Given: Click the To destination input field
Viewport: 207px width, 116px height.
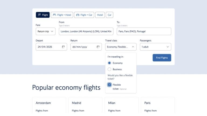Looking at the screenshot, I should point(144,31).
